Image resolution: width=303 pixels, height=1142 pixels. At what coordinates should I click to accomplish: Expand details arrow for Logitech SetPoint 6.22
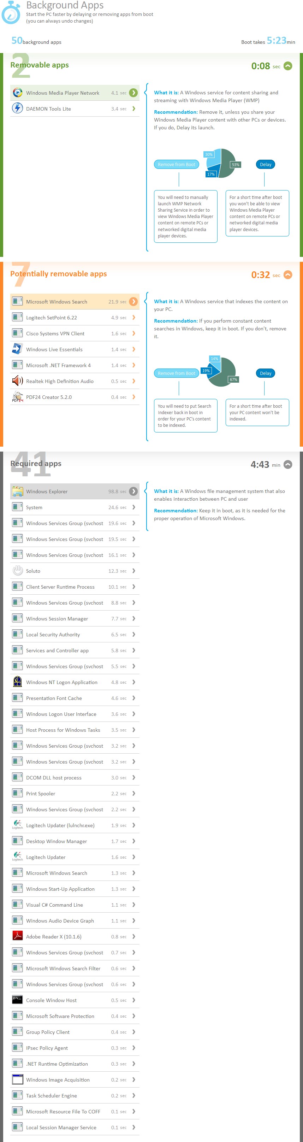tap(133, 317)
